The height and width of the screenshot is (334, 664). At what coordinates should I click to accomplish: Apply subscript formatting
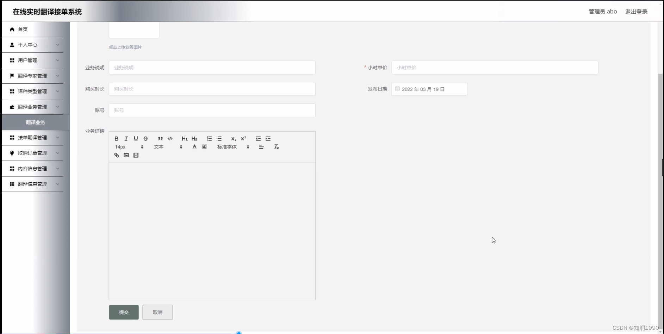tap(233, 138)
